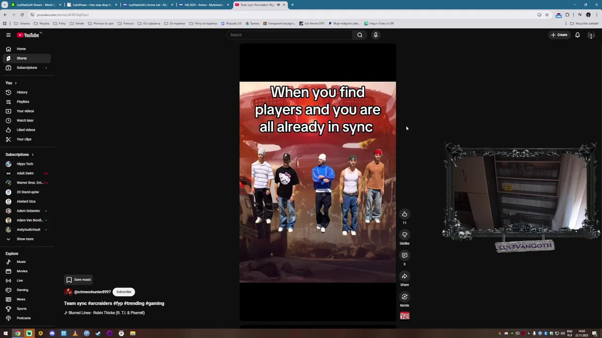Open the Pomoce do gier bookmarks folder
602x338 pixels.
(101, 23)
